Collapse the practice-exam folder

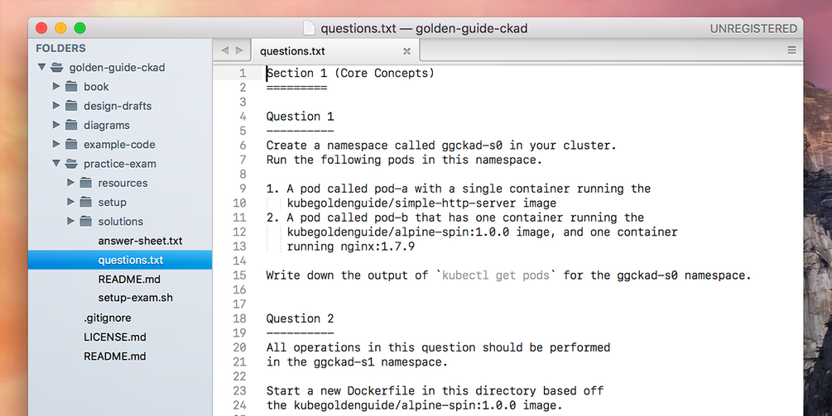pos(56,164)
